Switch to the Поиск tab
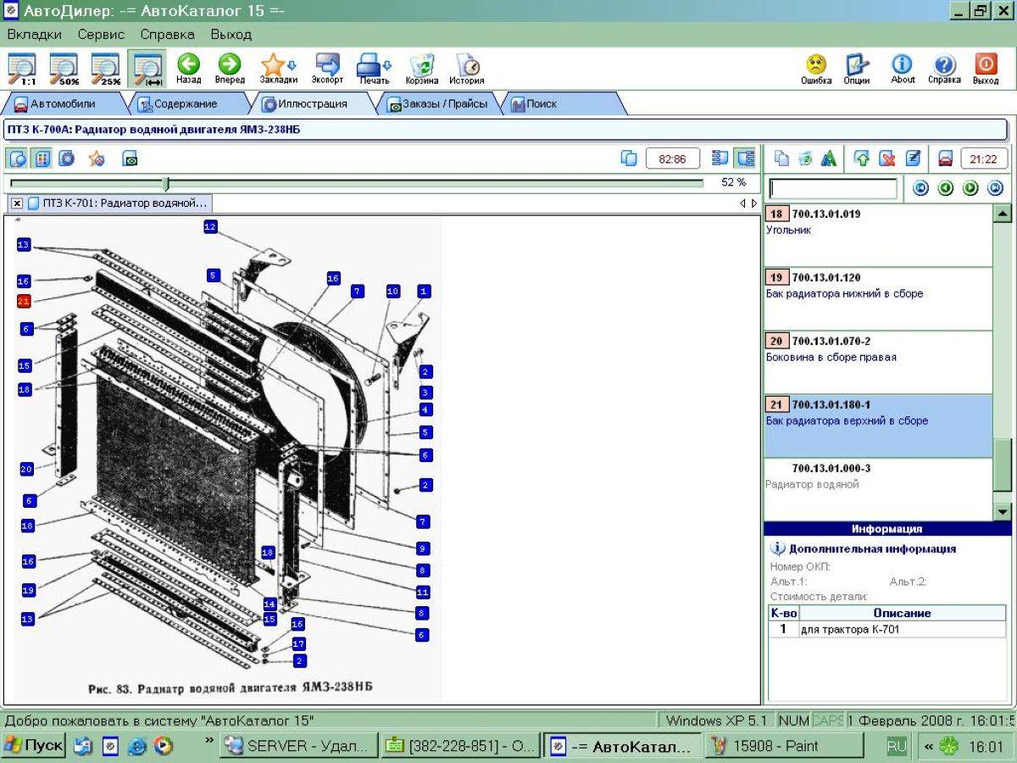 point(559,104)
